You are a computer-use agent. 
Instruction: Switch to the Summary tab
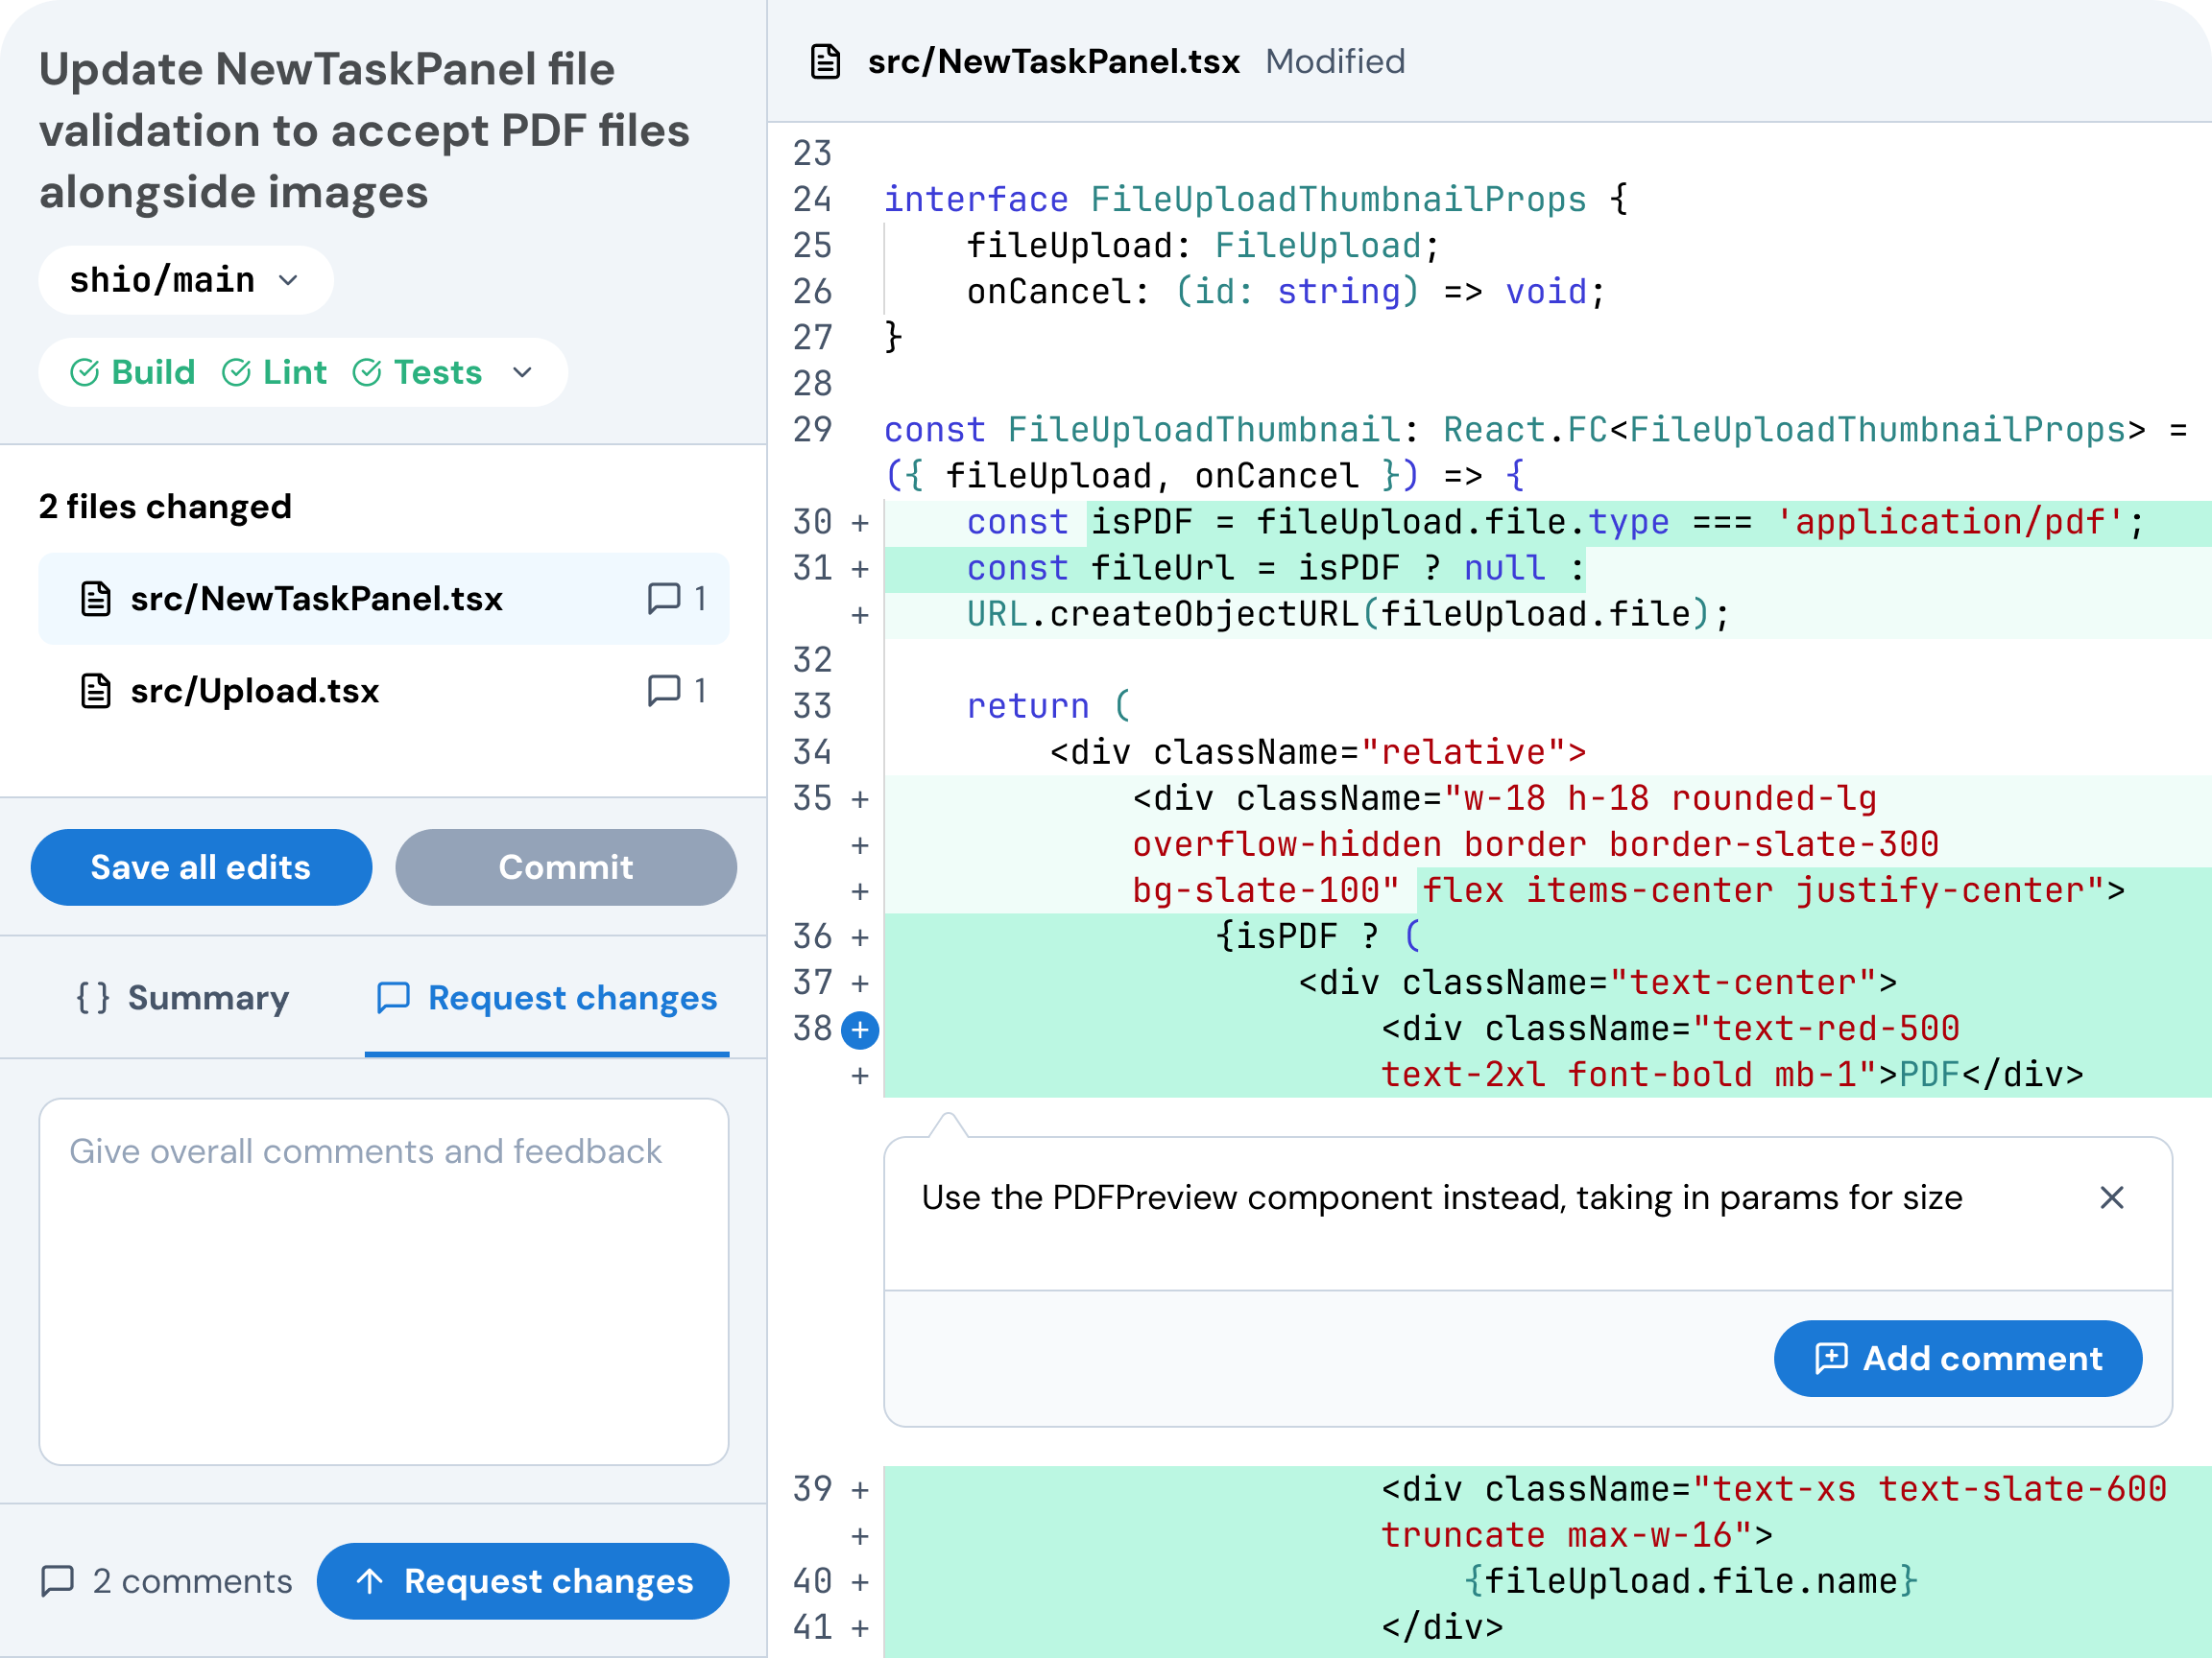[x=183, y=998]
